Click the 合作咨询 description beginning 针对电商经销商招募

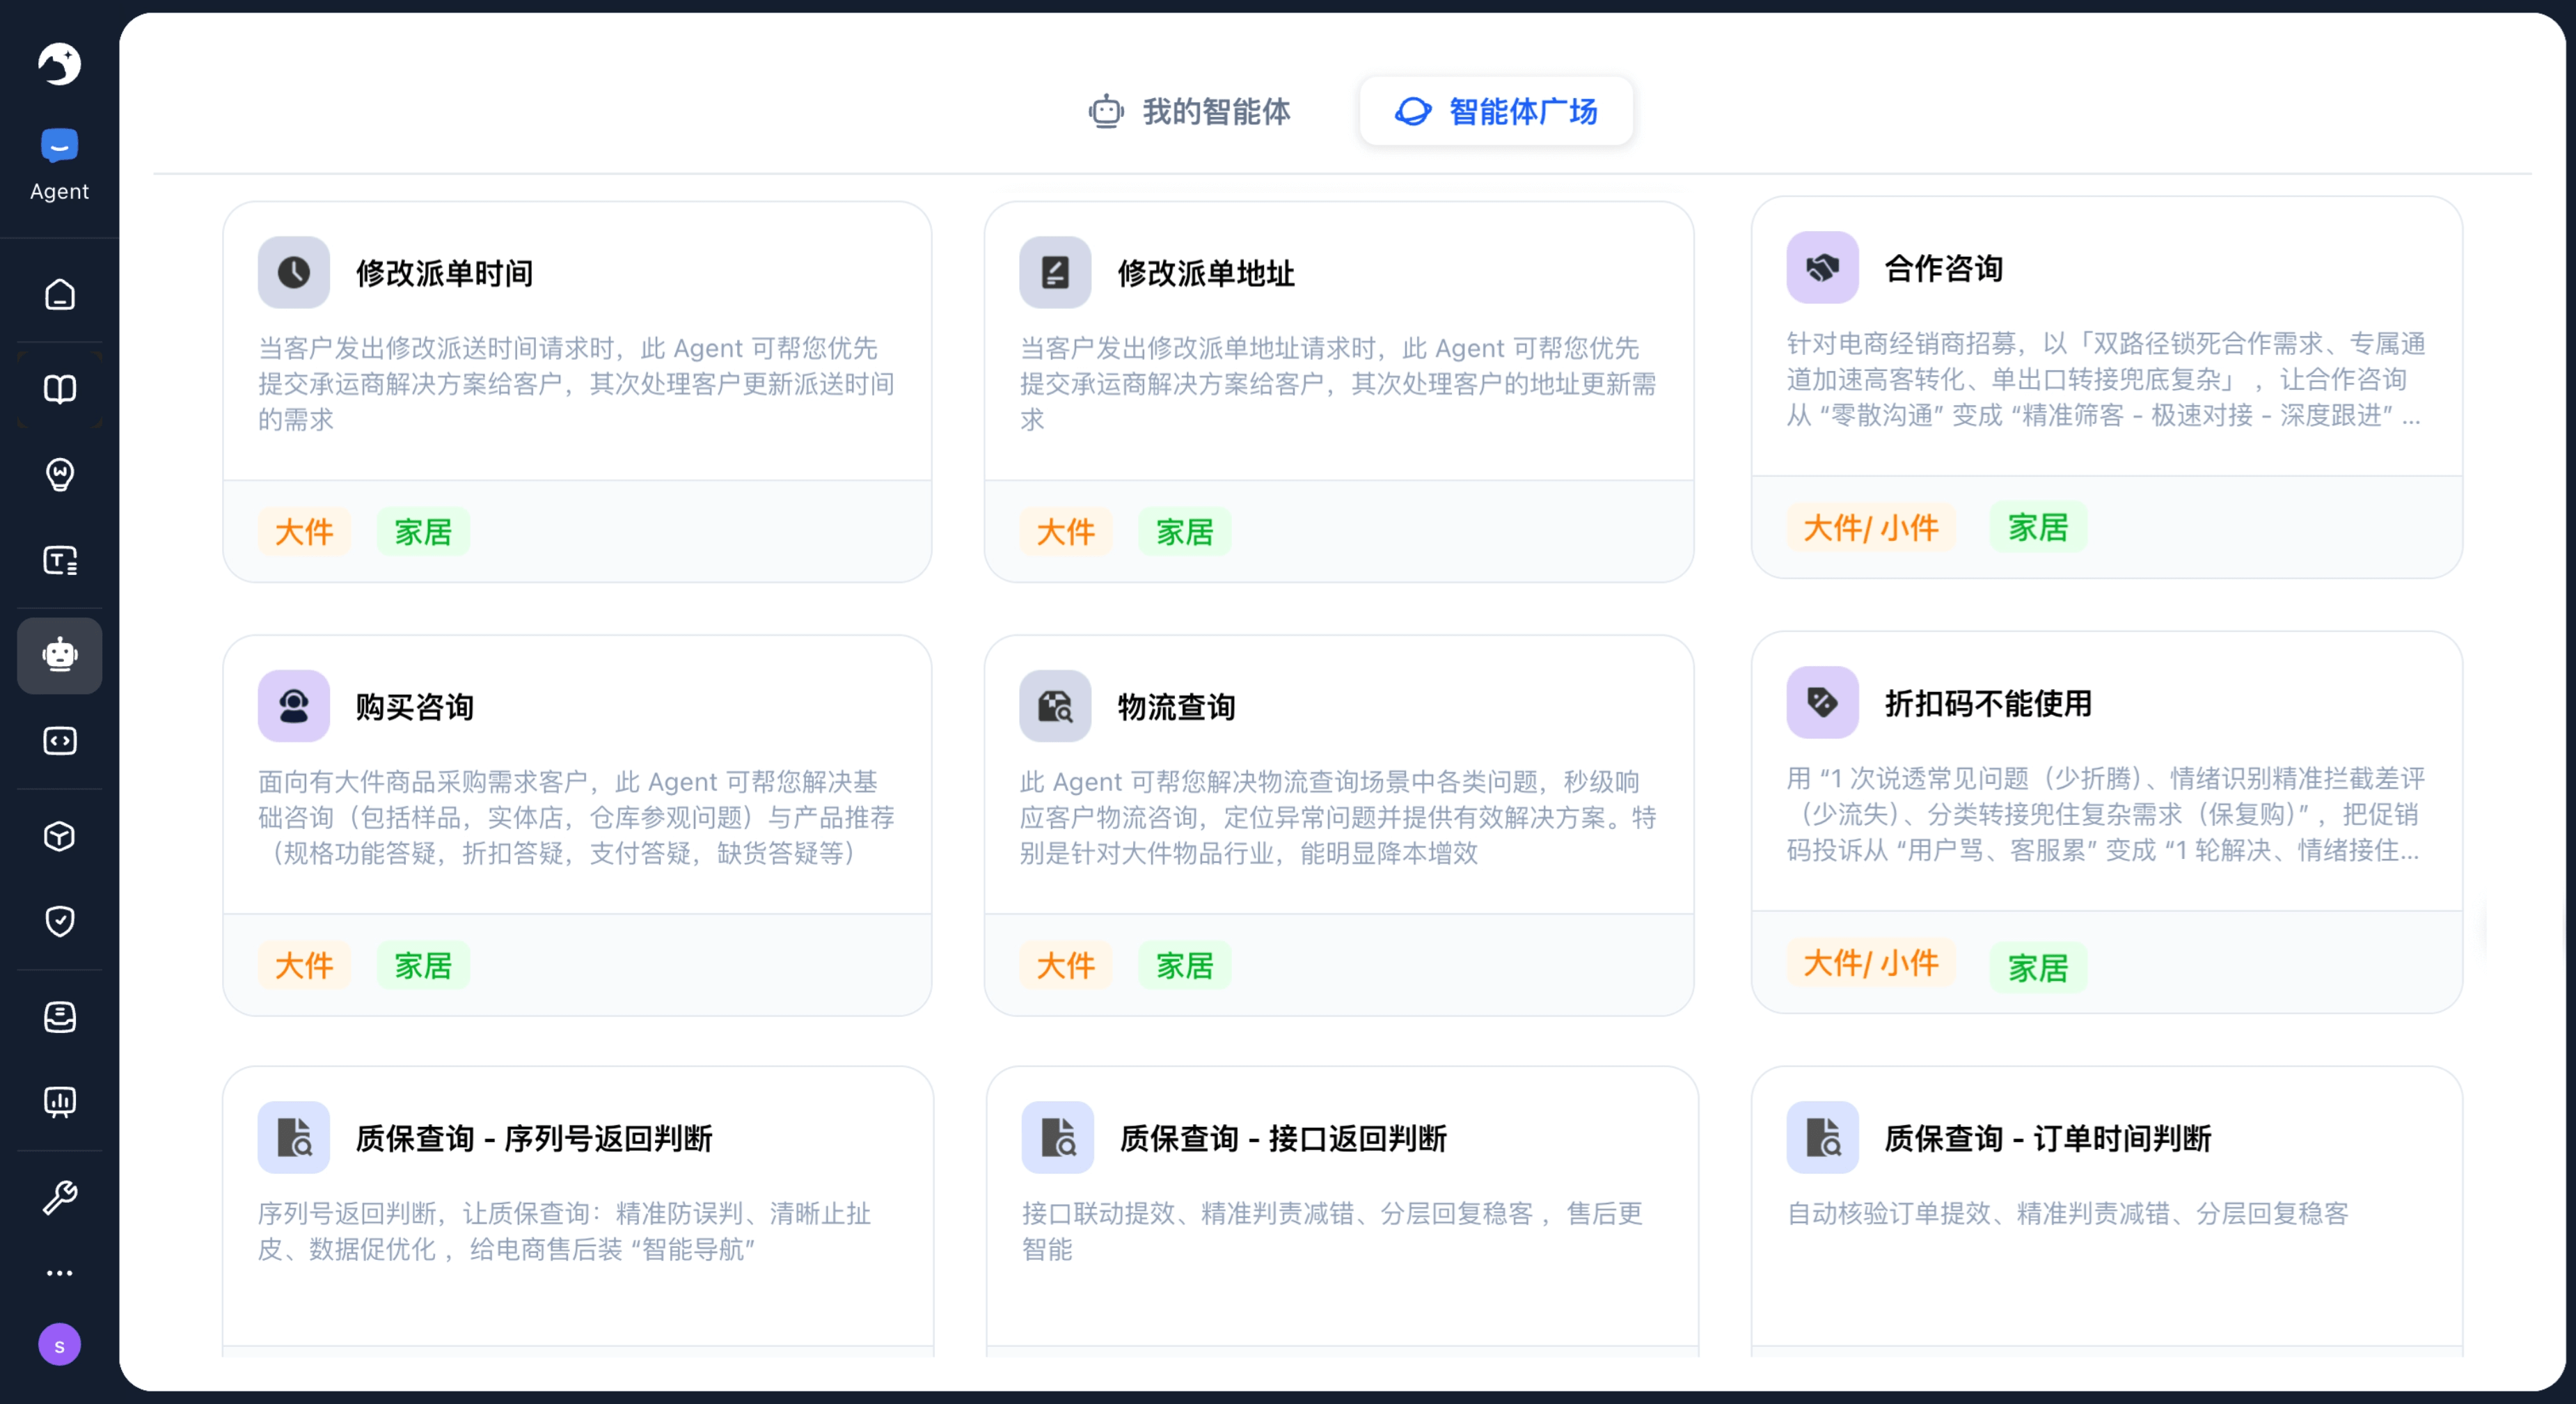click(x=2105, y=380)
